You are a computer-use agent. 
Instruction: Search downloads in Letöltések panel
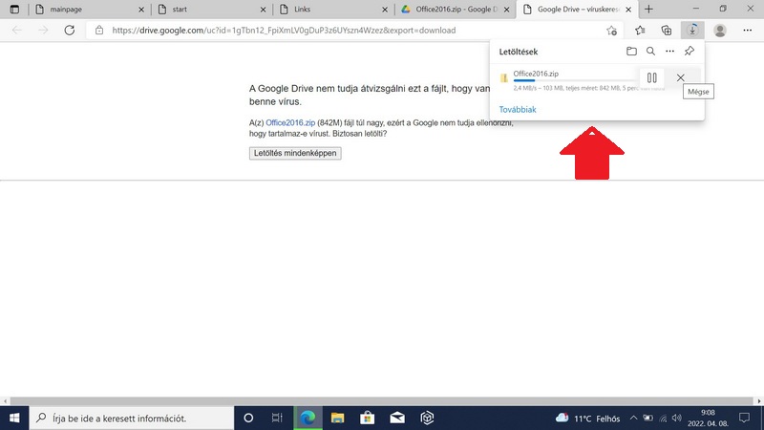pyautogui.click(x=651, y=52)
